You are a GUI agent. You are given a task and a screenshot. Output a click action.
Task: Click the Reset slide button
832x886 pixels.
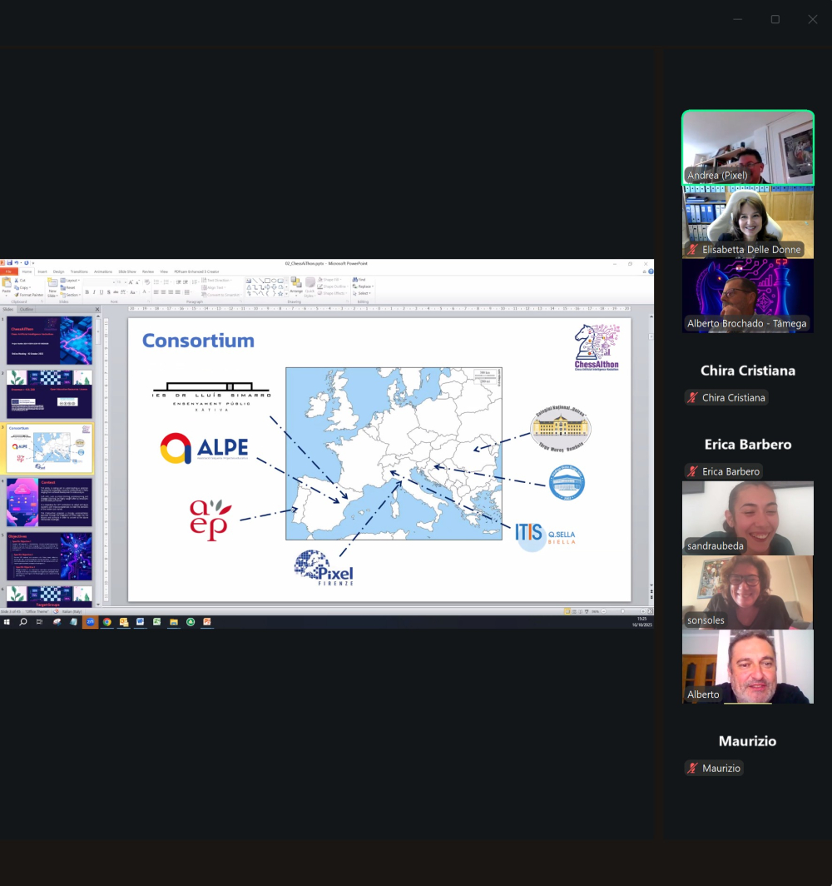71,287
